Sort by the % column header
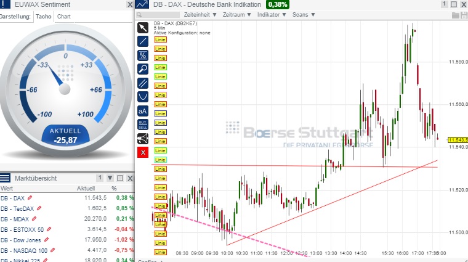Screen dimensions: 468x262 click(114, 189)
